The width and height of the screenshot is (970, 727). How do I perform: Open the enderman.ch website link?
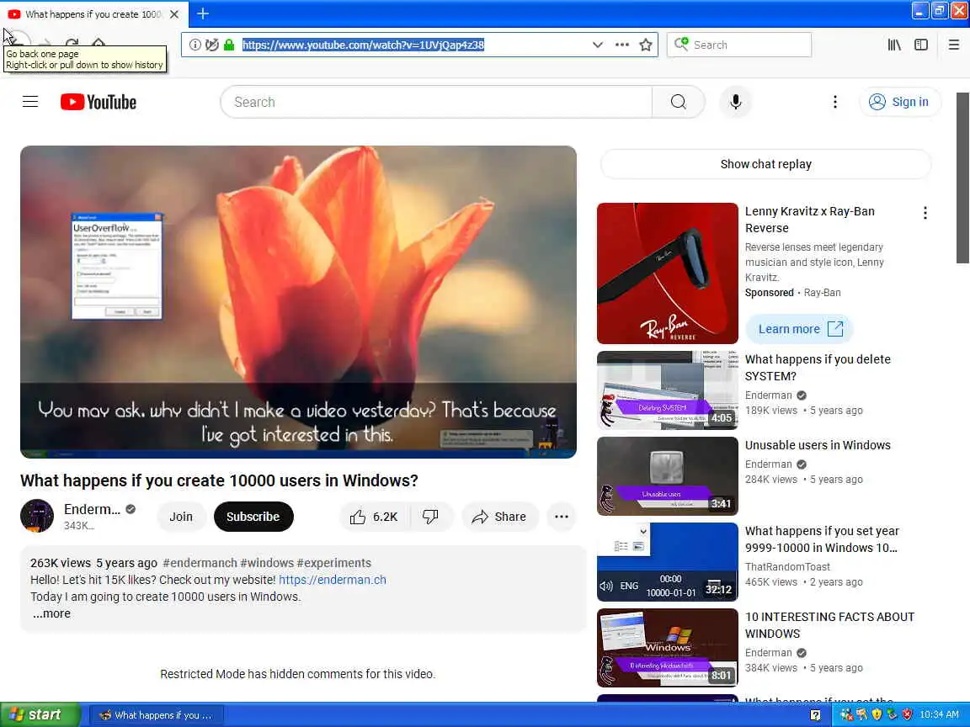click(333, 580)
